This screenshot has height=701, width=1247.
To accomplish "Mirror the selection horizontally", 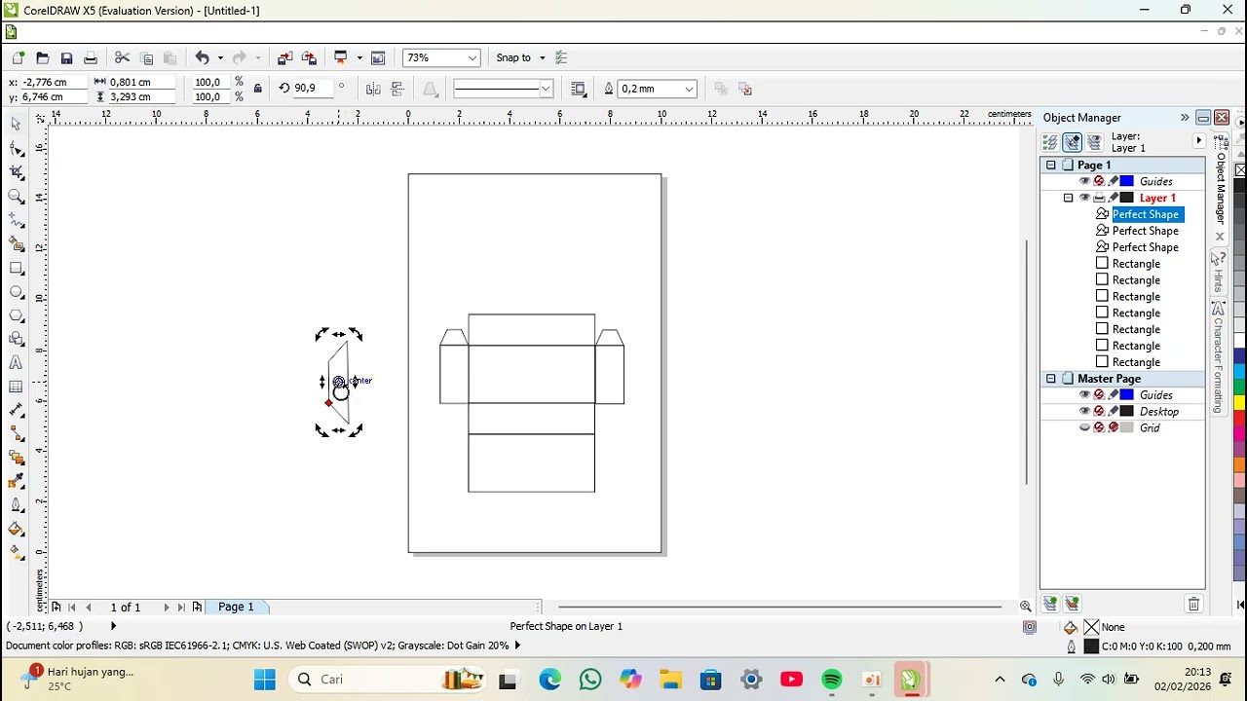I will tap(373, 89).
